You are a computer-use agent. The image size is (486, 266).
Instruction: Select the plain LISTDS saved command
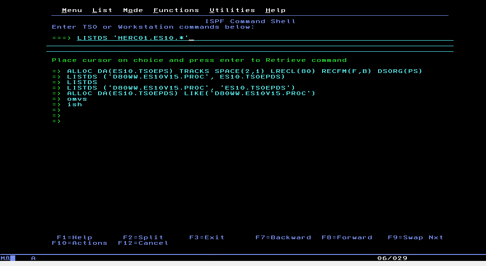(x=82, y=82)
